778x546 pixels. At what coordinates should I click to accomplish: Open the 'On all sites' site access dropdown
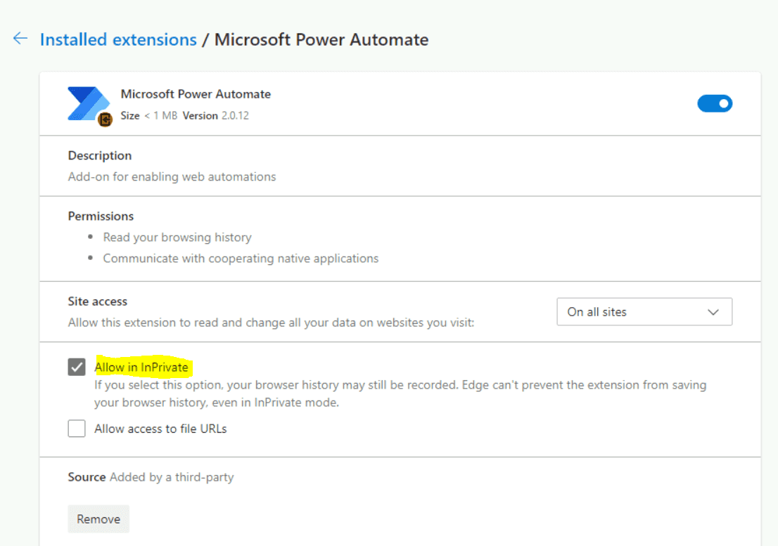tap(644, 311)
